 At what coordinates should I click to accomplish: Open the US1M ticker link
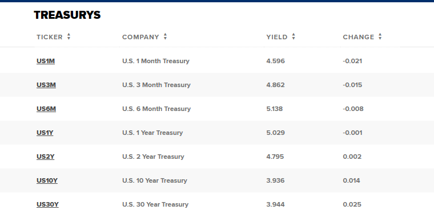click(46, 61)
